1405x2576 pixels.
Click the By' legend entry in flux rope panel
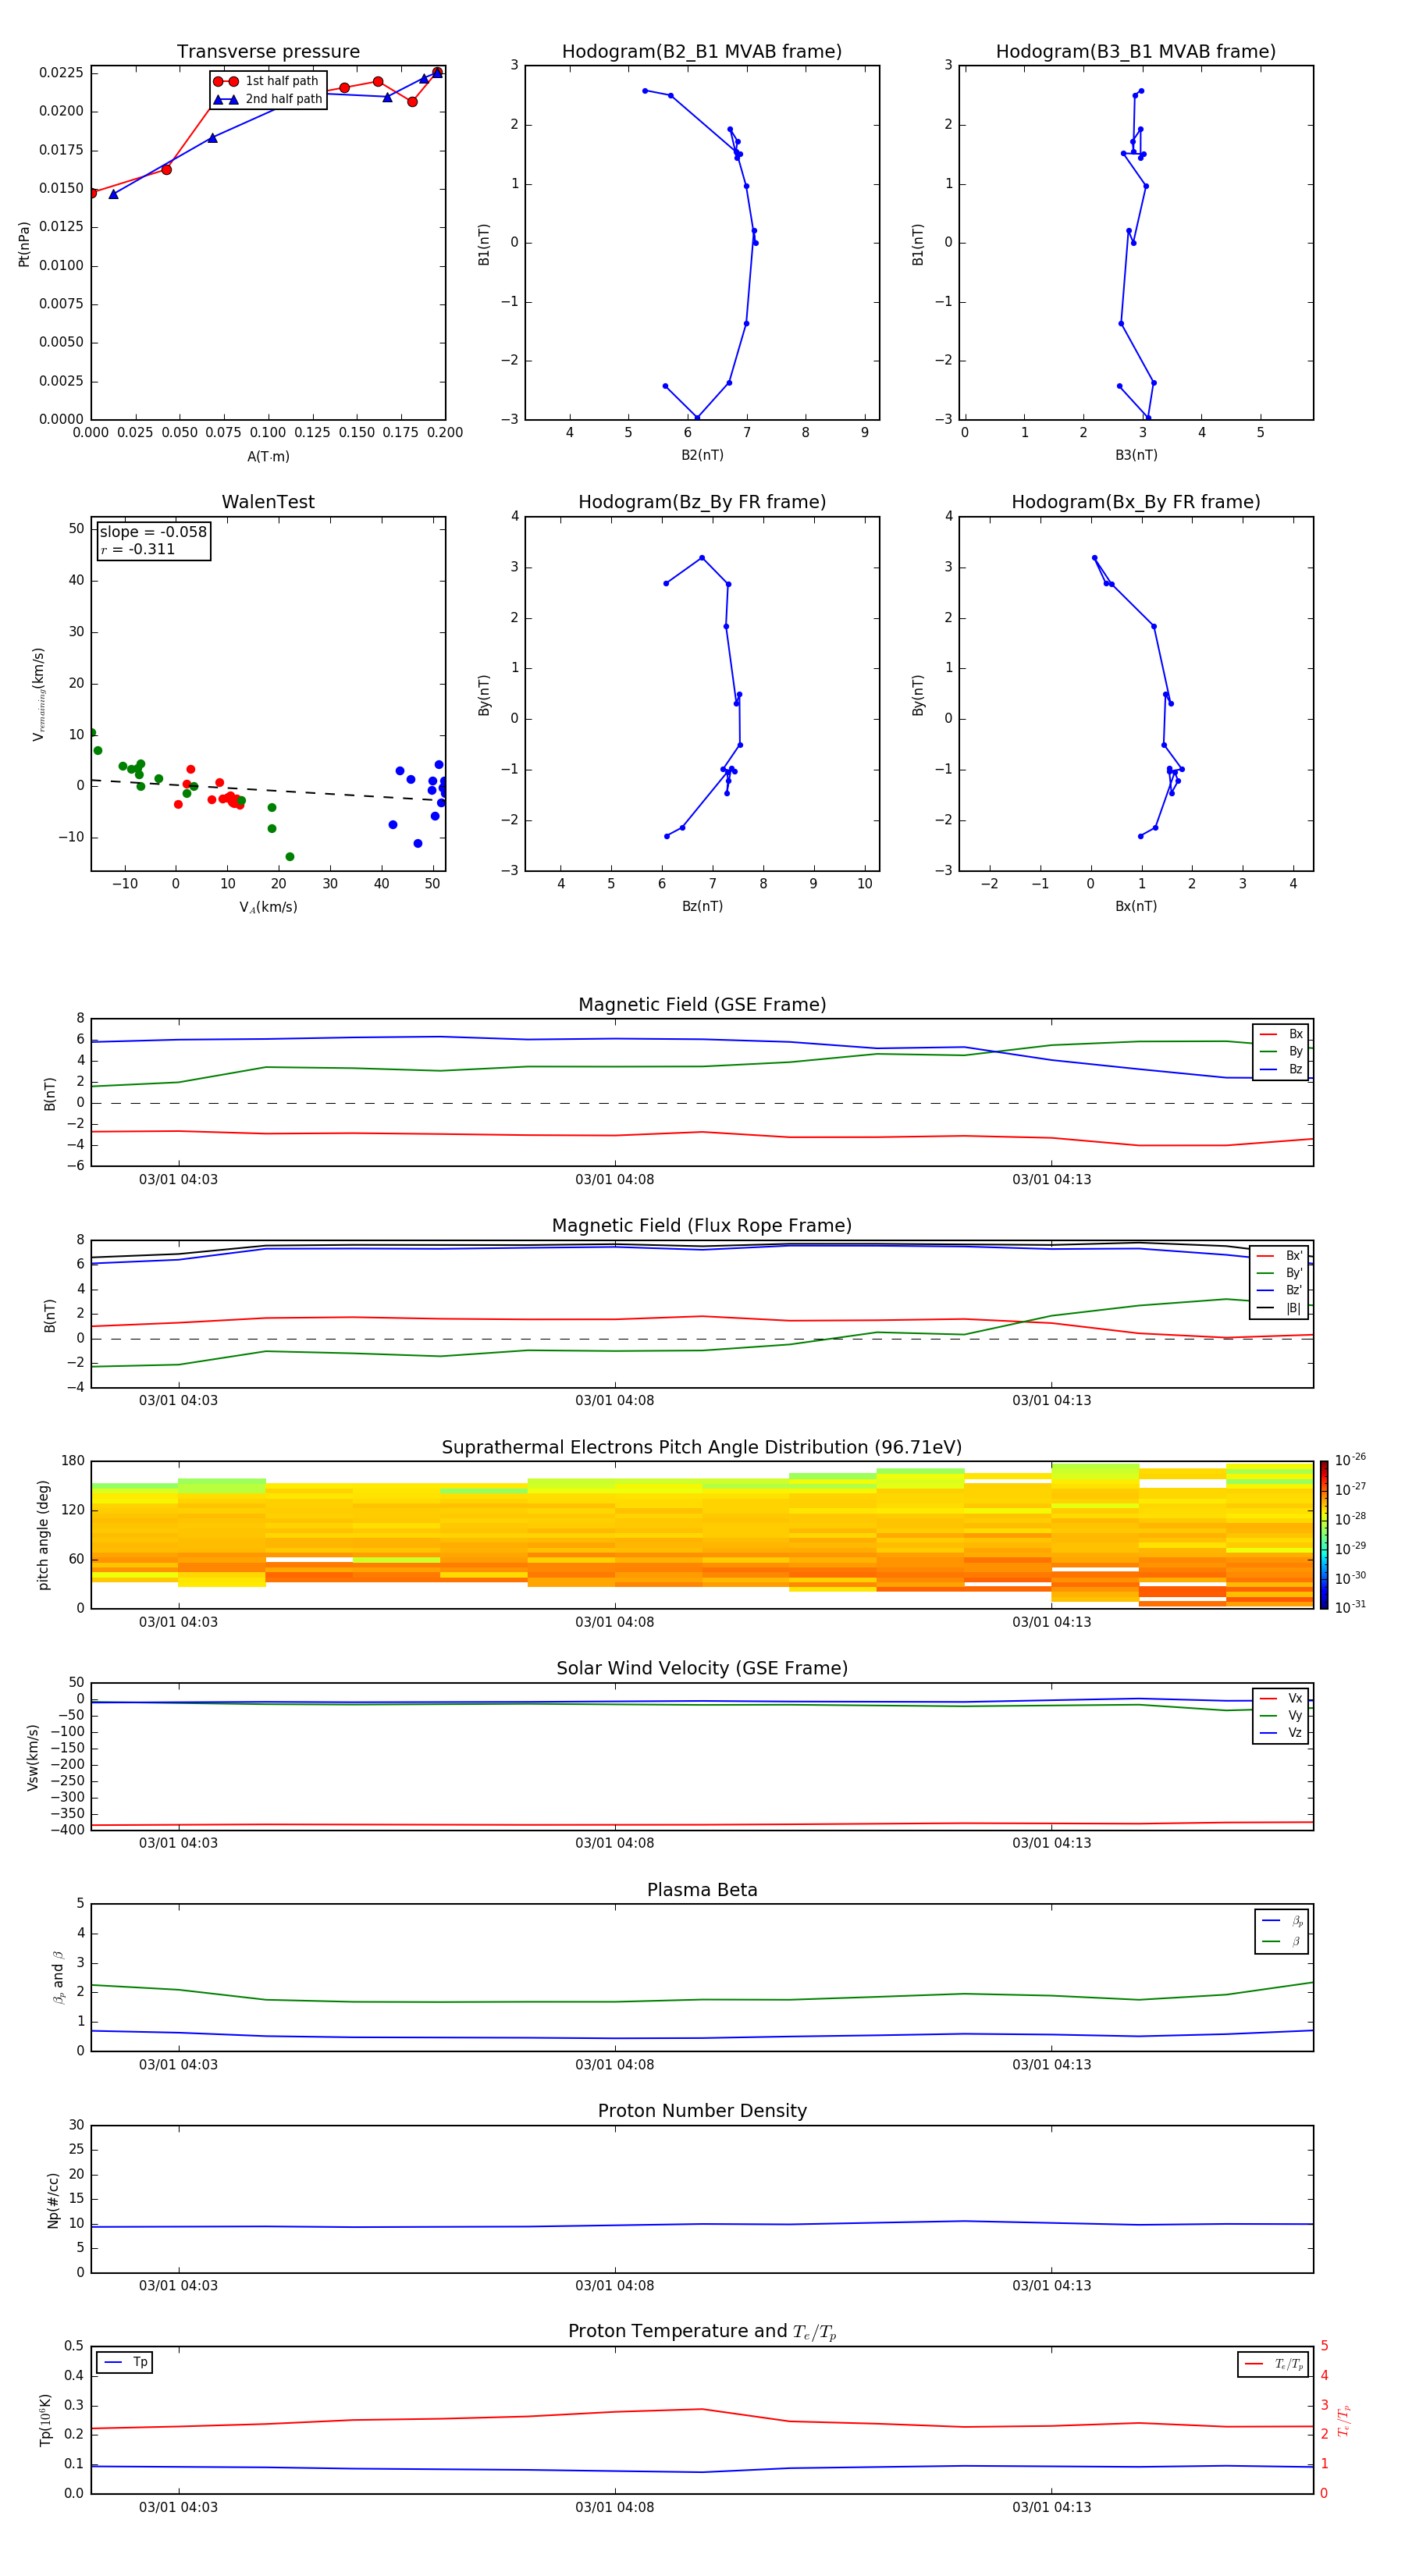click(x=1280, y=1273)
